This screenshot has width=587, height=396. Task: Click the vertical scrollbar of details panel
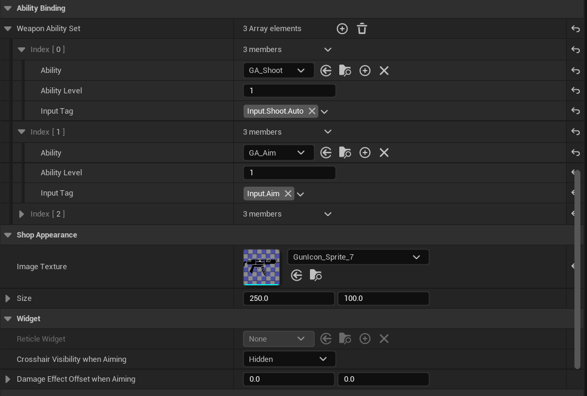pyautogui.click(x=577, y=269)
